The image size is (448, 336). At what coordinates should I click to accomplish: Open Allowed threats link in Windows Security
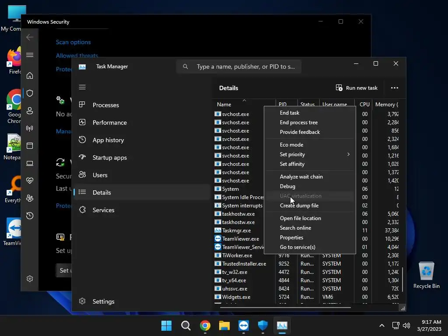(77, 55)
